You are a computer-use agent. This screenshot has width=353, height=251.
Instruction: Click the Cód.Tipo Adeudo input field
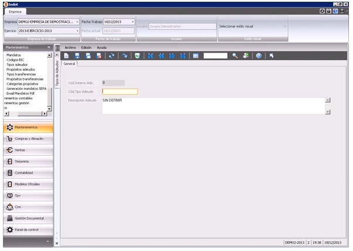point(119,92)
